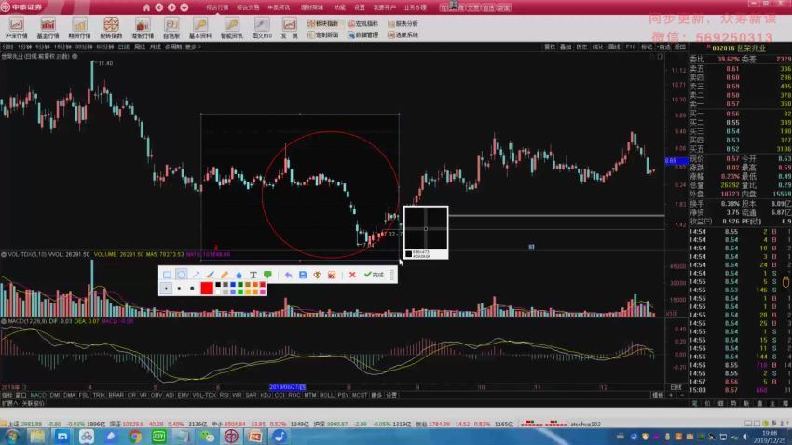This screenshot has width=792, height=445.
Task: Click 报表分析 button
Action: click(403, 23)
